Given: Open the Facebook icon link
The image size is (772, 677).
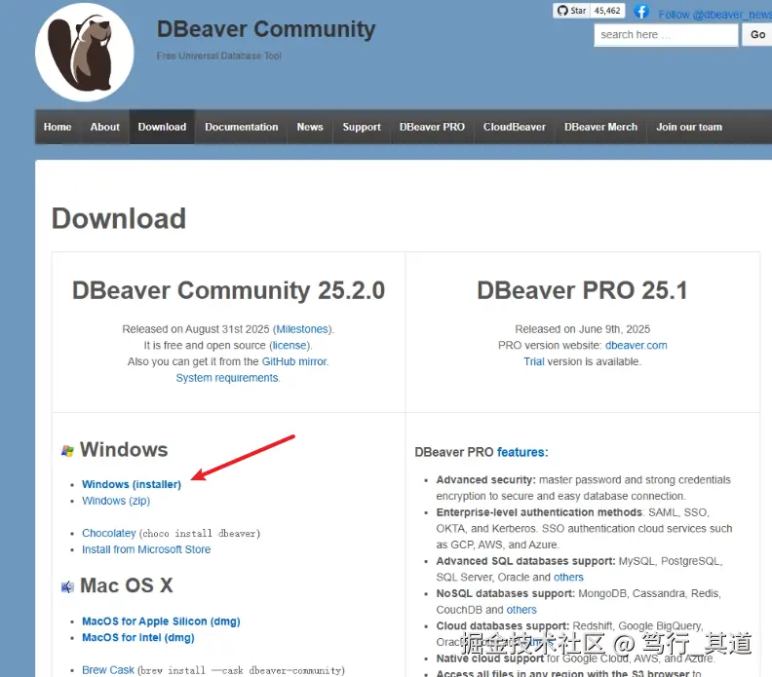Looking at the screenshot, I should click(641, 11).
